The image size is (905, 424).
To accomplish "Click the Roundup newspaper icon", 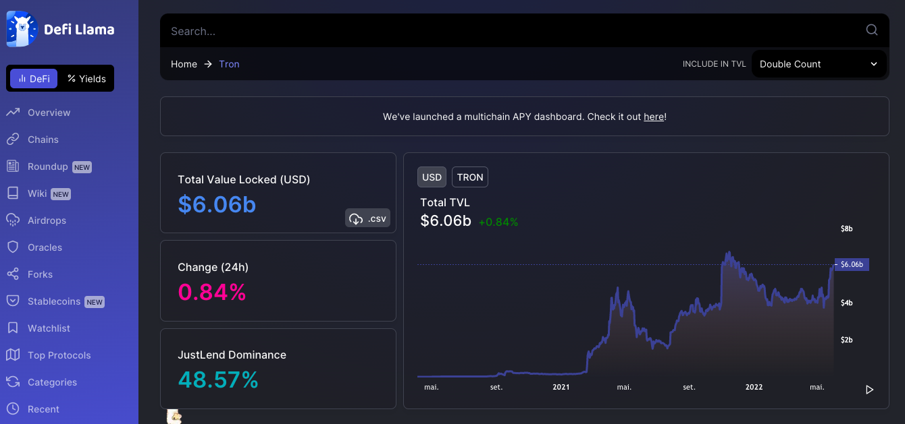I will coord(13,166).
